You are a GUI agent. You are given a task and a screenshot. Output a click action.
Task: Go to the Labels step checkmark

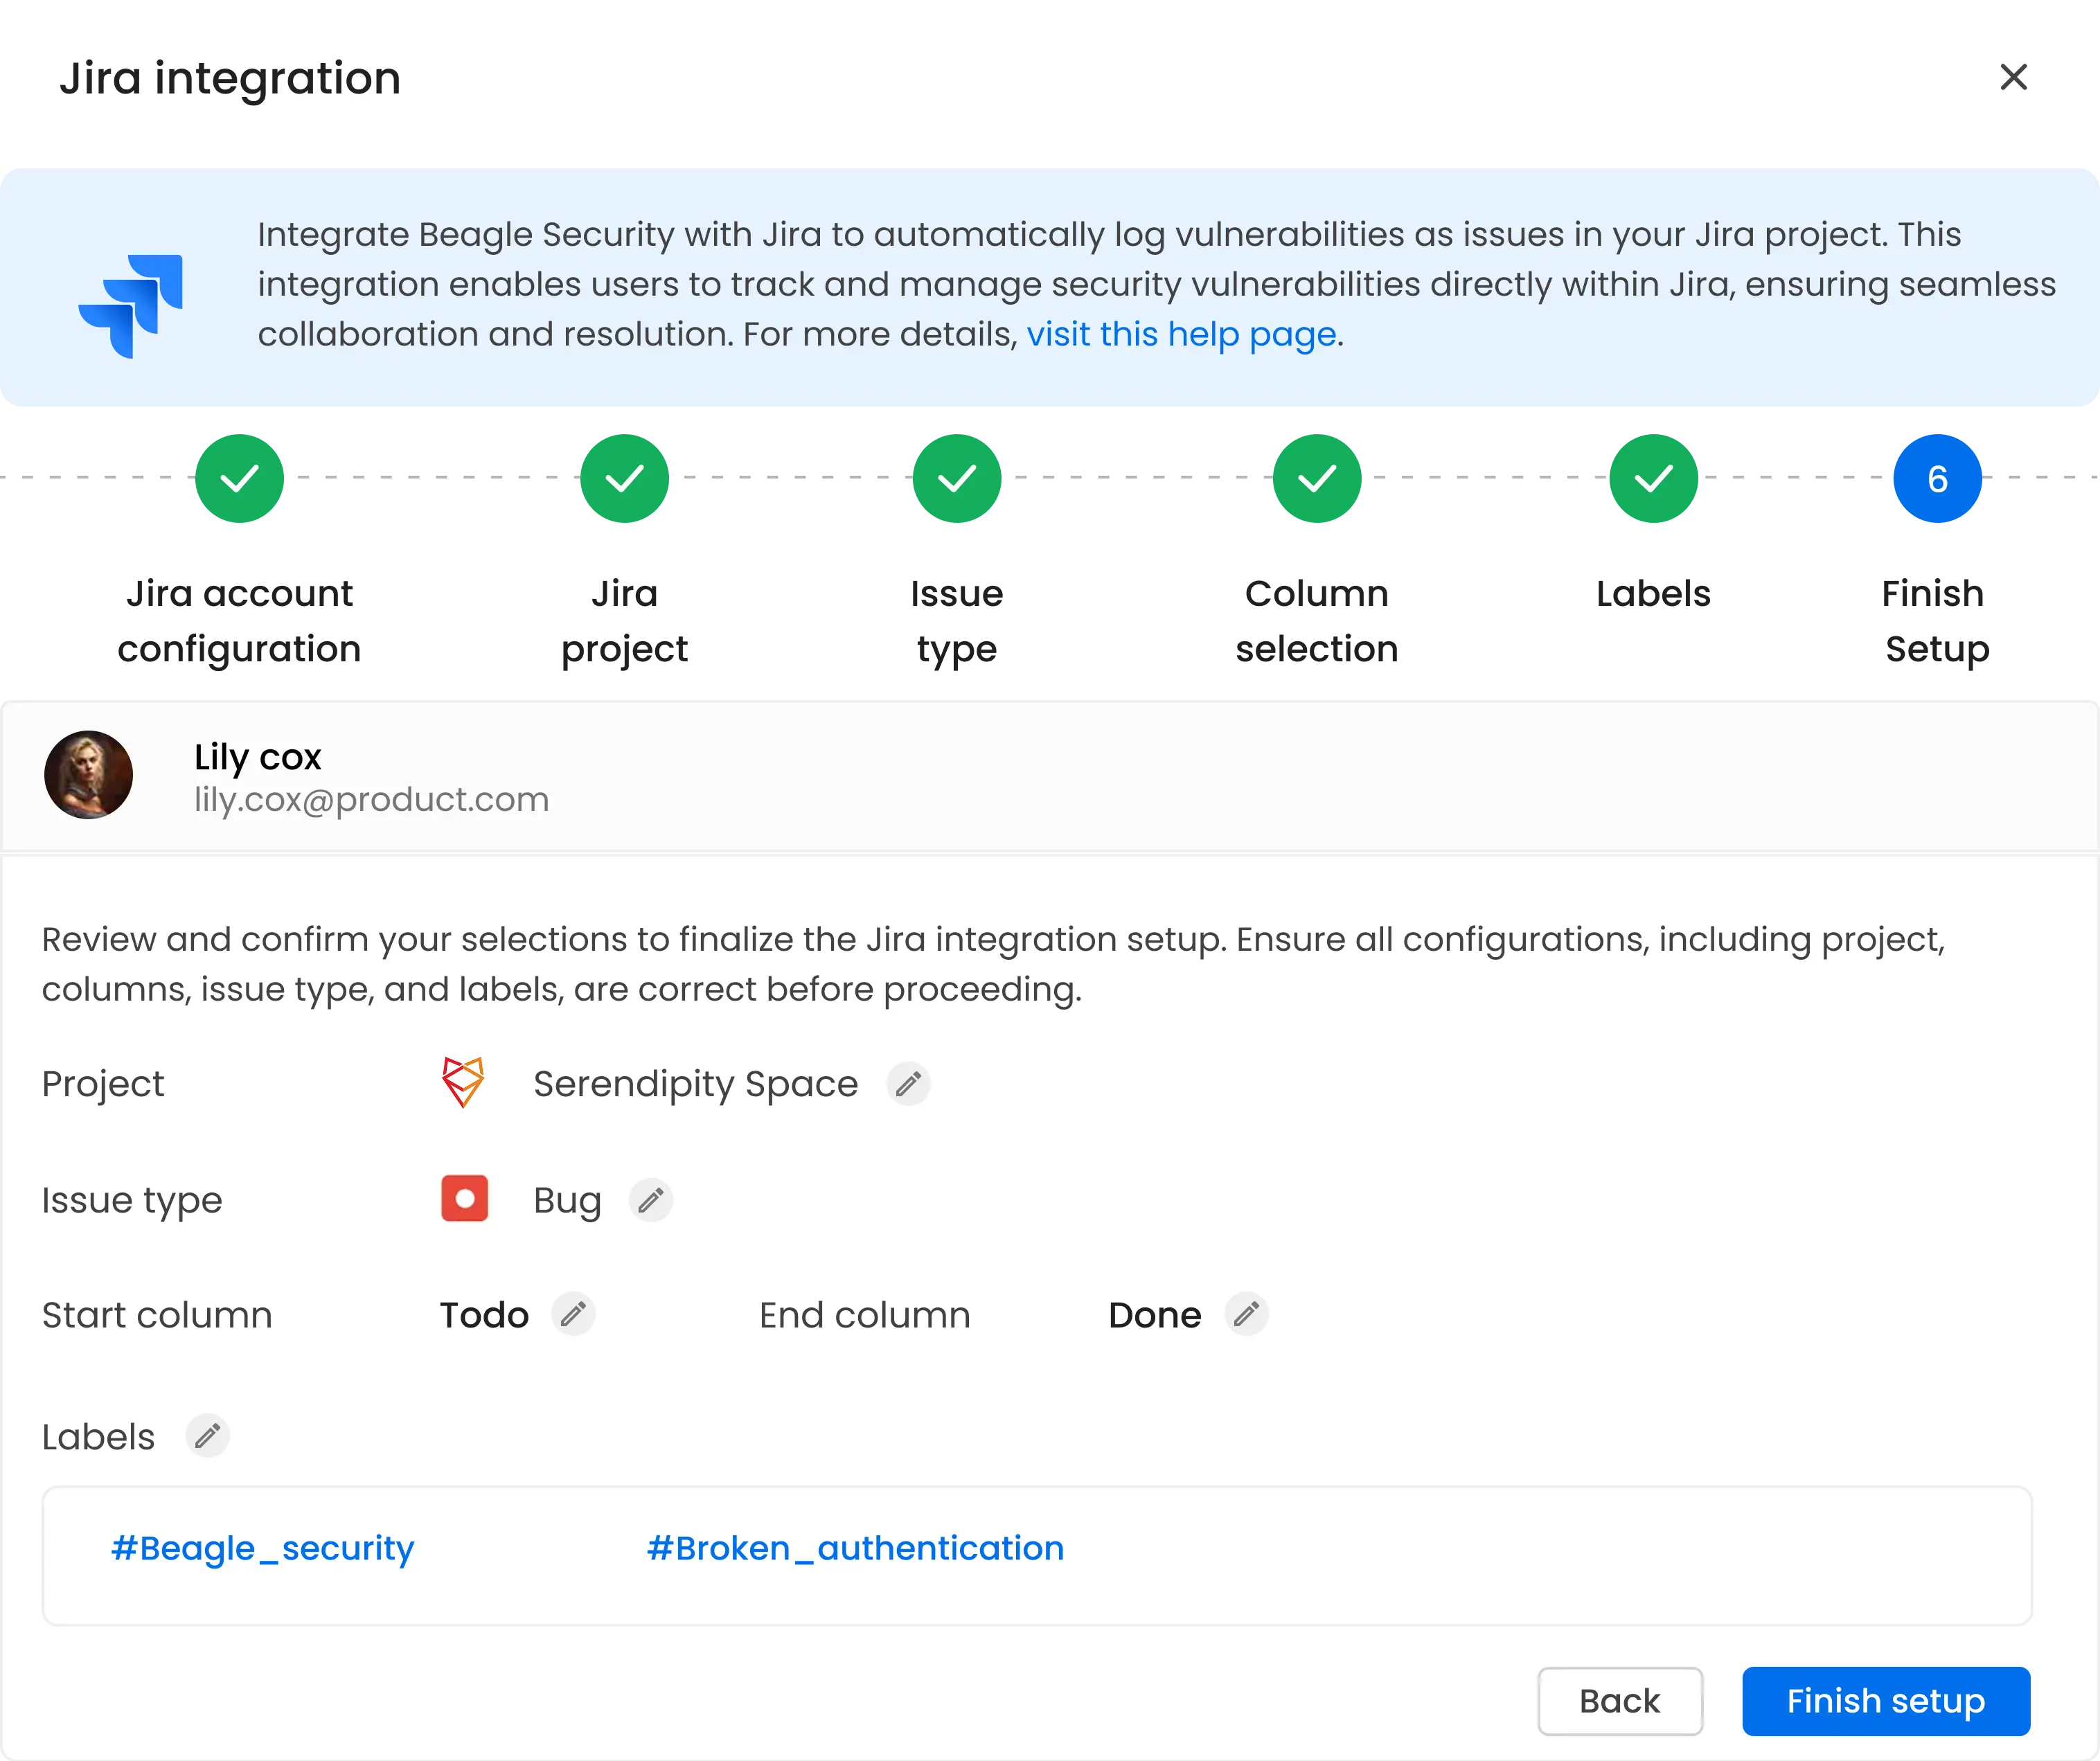(x=1653, y=479)
